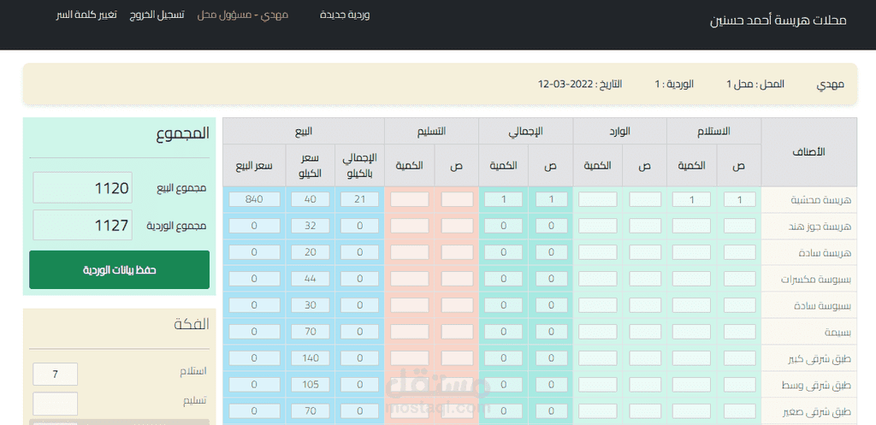876x425 pixels.
Task: Click the التاريخ : 12-03-2022 date text
Action: coord(580,85)
